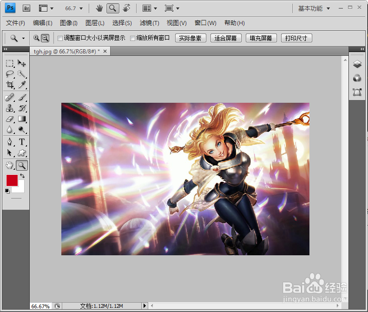
Task: Open the Channels panel icon
Action: (357, 78)
